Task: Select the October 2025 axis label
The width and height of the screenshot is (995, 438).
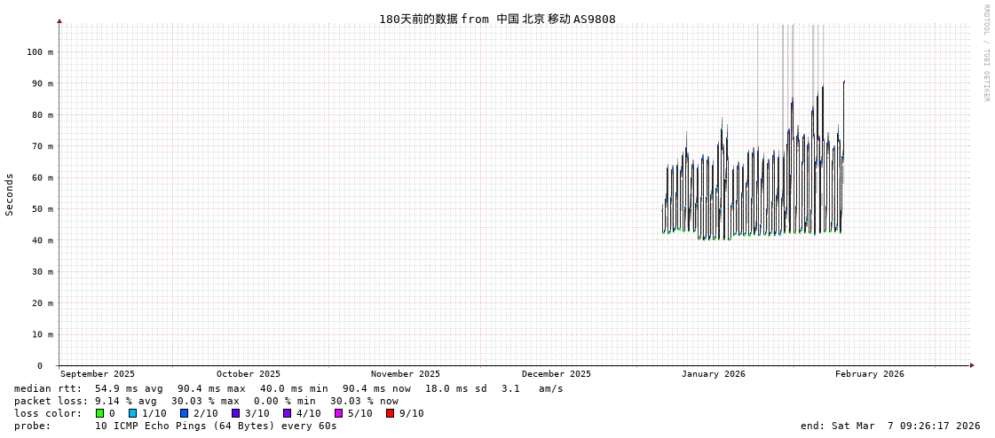Action: (x=248, y=374)
